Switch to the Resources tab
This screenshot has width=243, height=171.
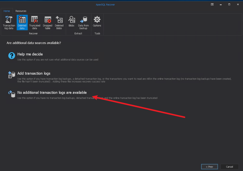click(21, 11)
